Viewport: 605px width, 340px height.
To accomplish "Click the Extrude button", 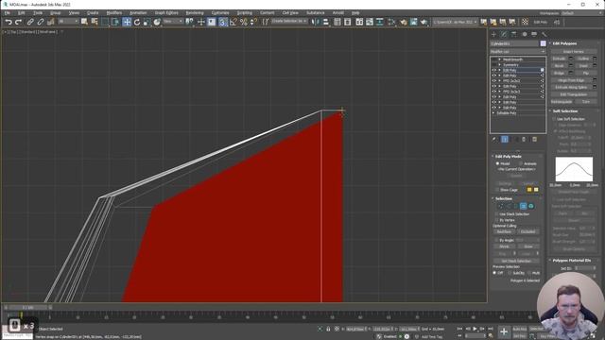I will [x=559, y=59].
